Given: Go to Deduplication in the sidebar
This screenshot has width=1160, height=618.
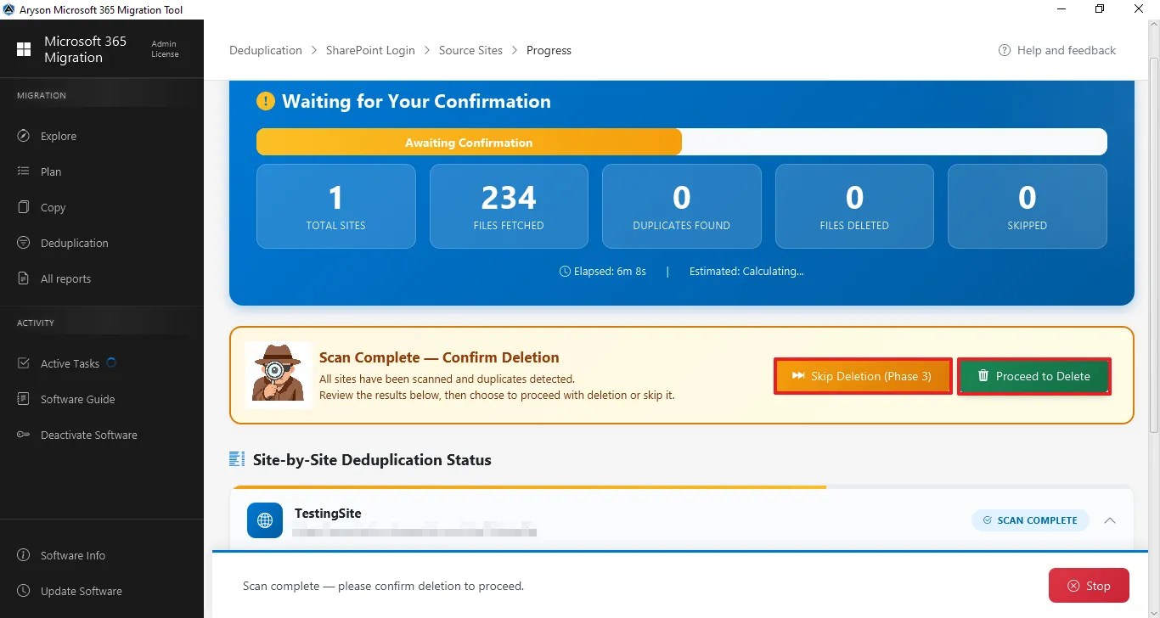Looking at the screenshot, I should (x=102, y=243).
